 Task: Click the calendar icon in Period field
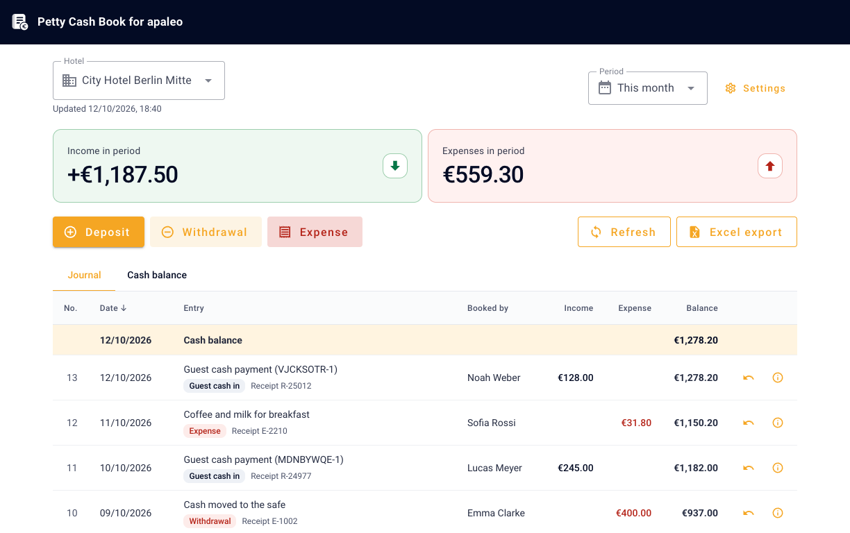605,87
